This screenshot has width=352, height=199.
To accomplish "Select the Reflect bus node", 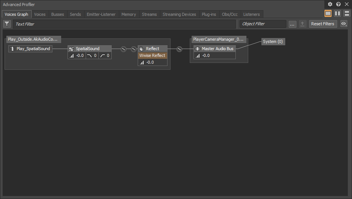I will [152, 49].
